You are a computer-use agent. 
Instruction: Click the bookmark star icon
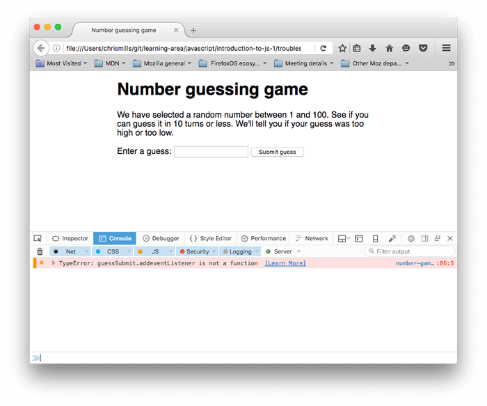342,48
